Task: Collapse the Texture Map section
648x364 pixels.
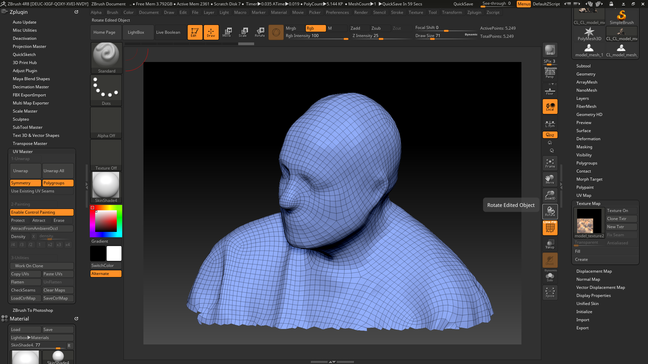Action: 588,204
